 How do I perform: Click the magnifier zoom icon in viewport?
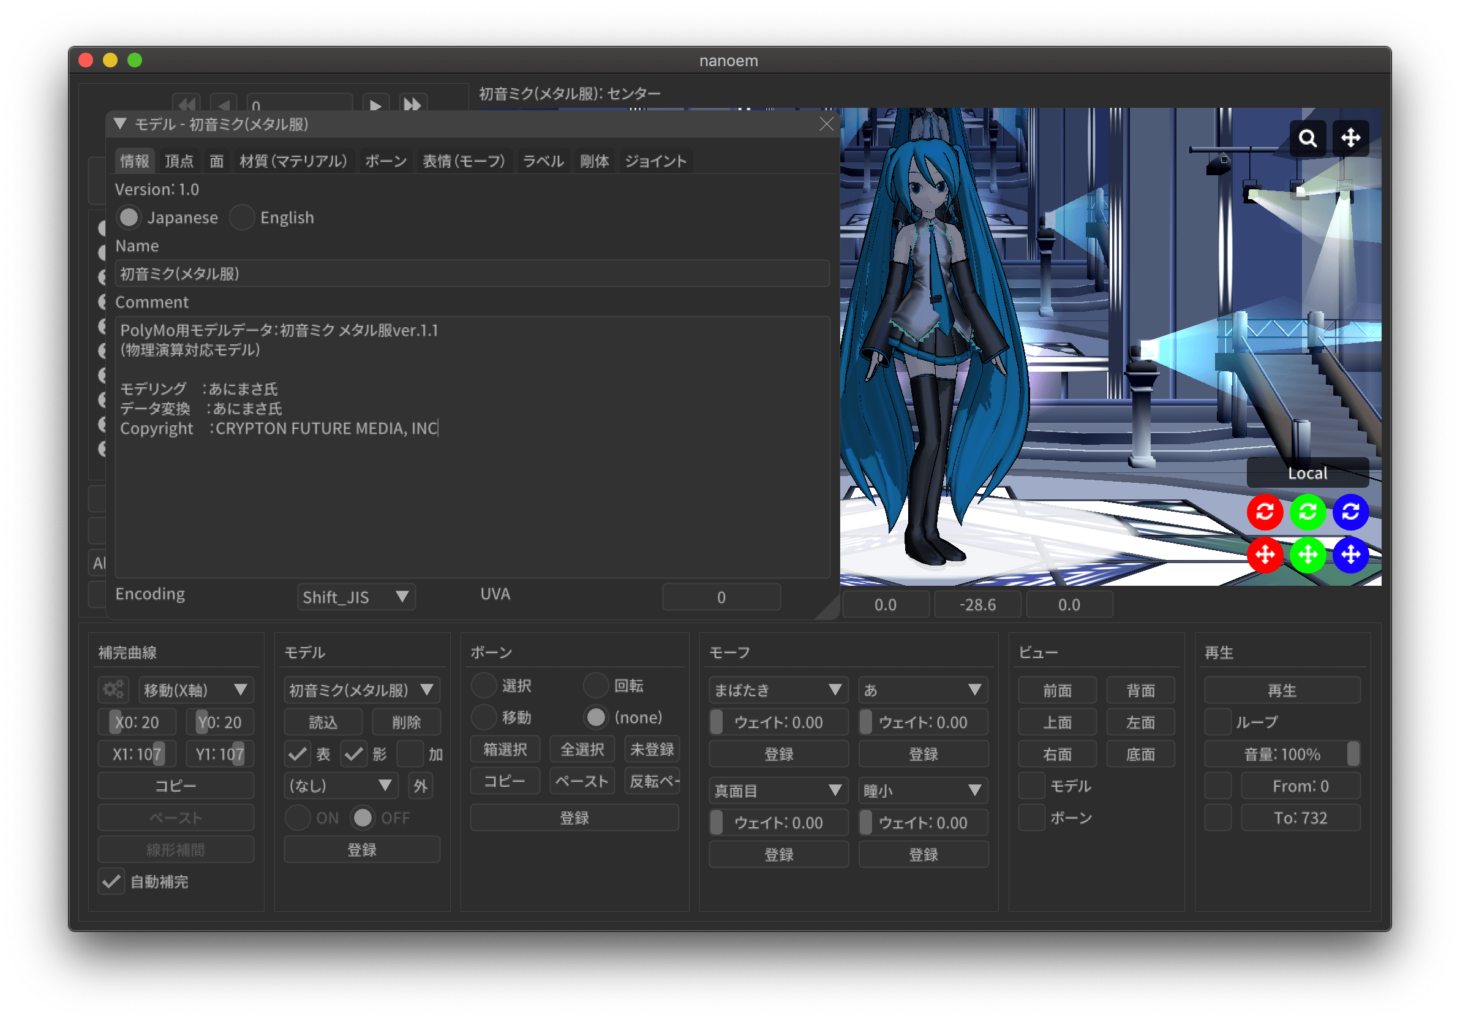1308,138
